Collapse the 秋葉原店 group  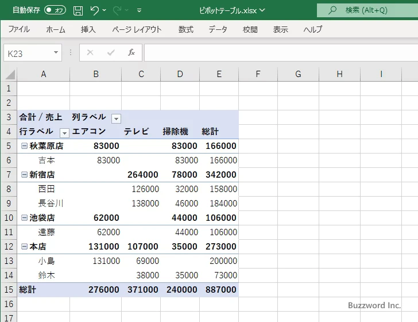click(x=24, y=146)
